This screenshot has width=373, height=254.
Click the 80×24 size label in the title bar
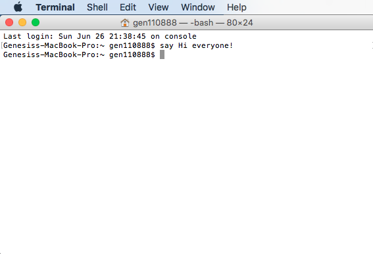pos(239,23)
